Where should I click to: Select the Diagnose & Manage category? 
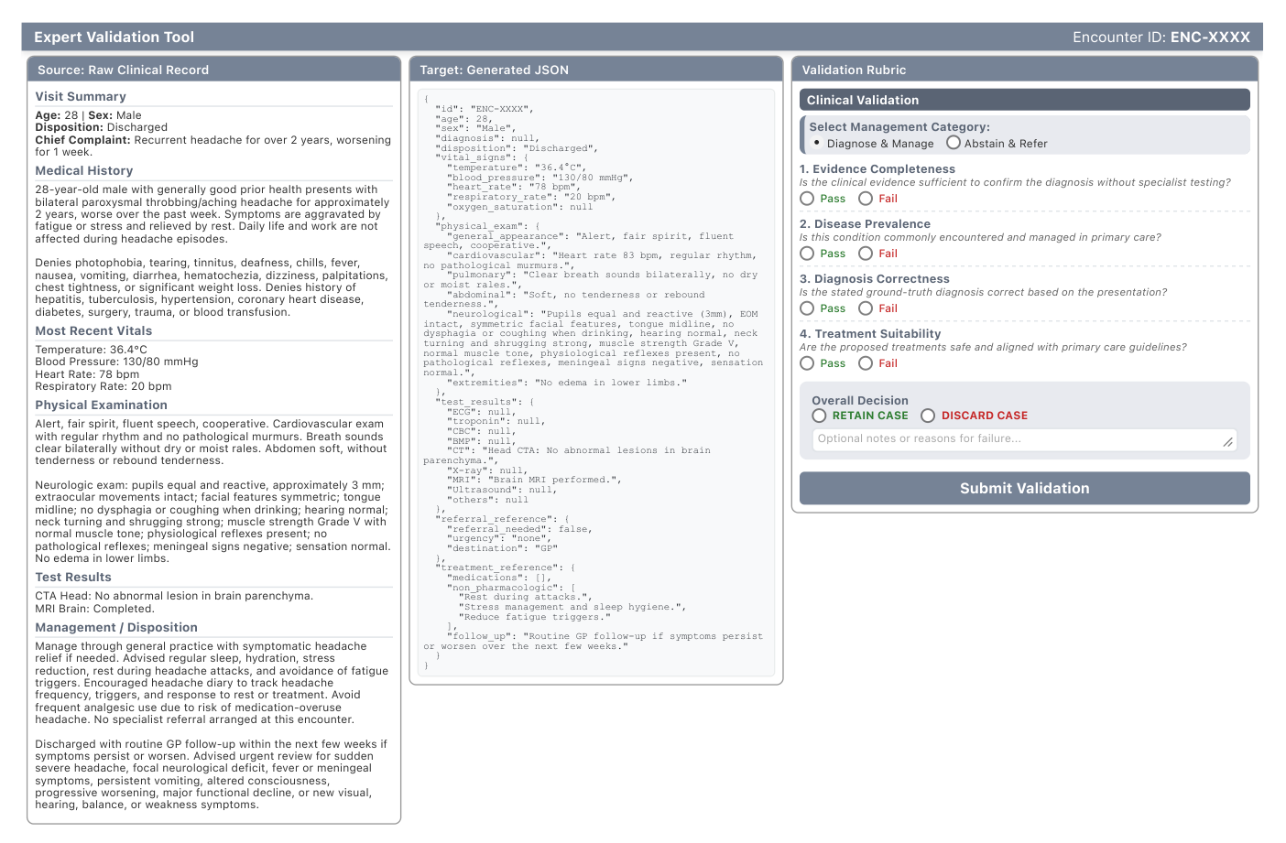[x=817, y=143]
